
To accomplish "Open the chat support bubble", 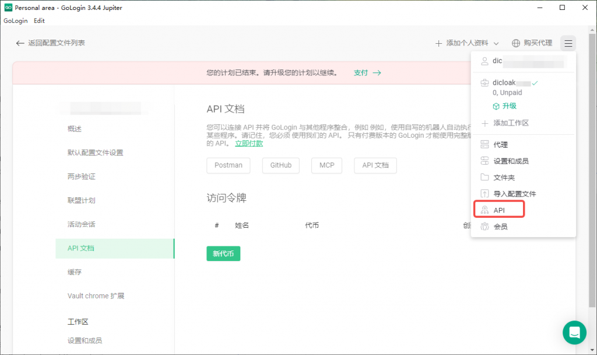I will (574, 332).
